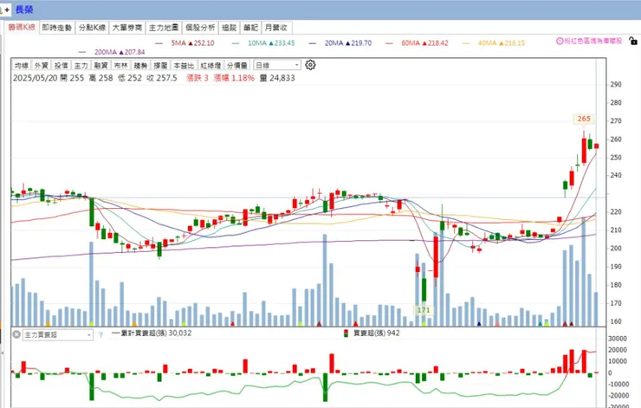Click the 買賣超(張) 942 legend
Image resolution: width=641 pixels, height=408 pixels.
click(372, 334)
